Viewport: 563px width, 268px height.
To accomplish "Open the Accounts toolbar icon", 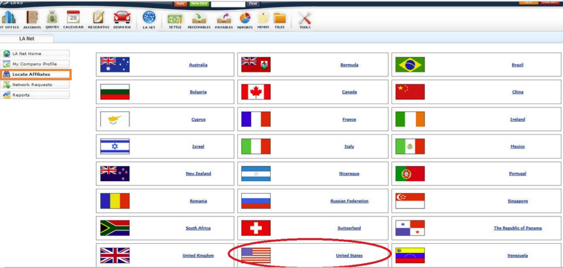I will tap(32, 18).
